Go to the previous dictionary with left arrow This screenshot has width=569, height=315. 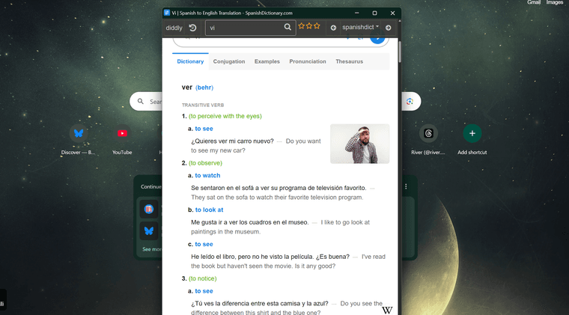click(x=333, y=28)
